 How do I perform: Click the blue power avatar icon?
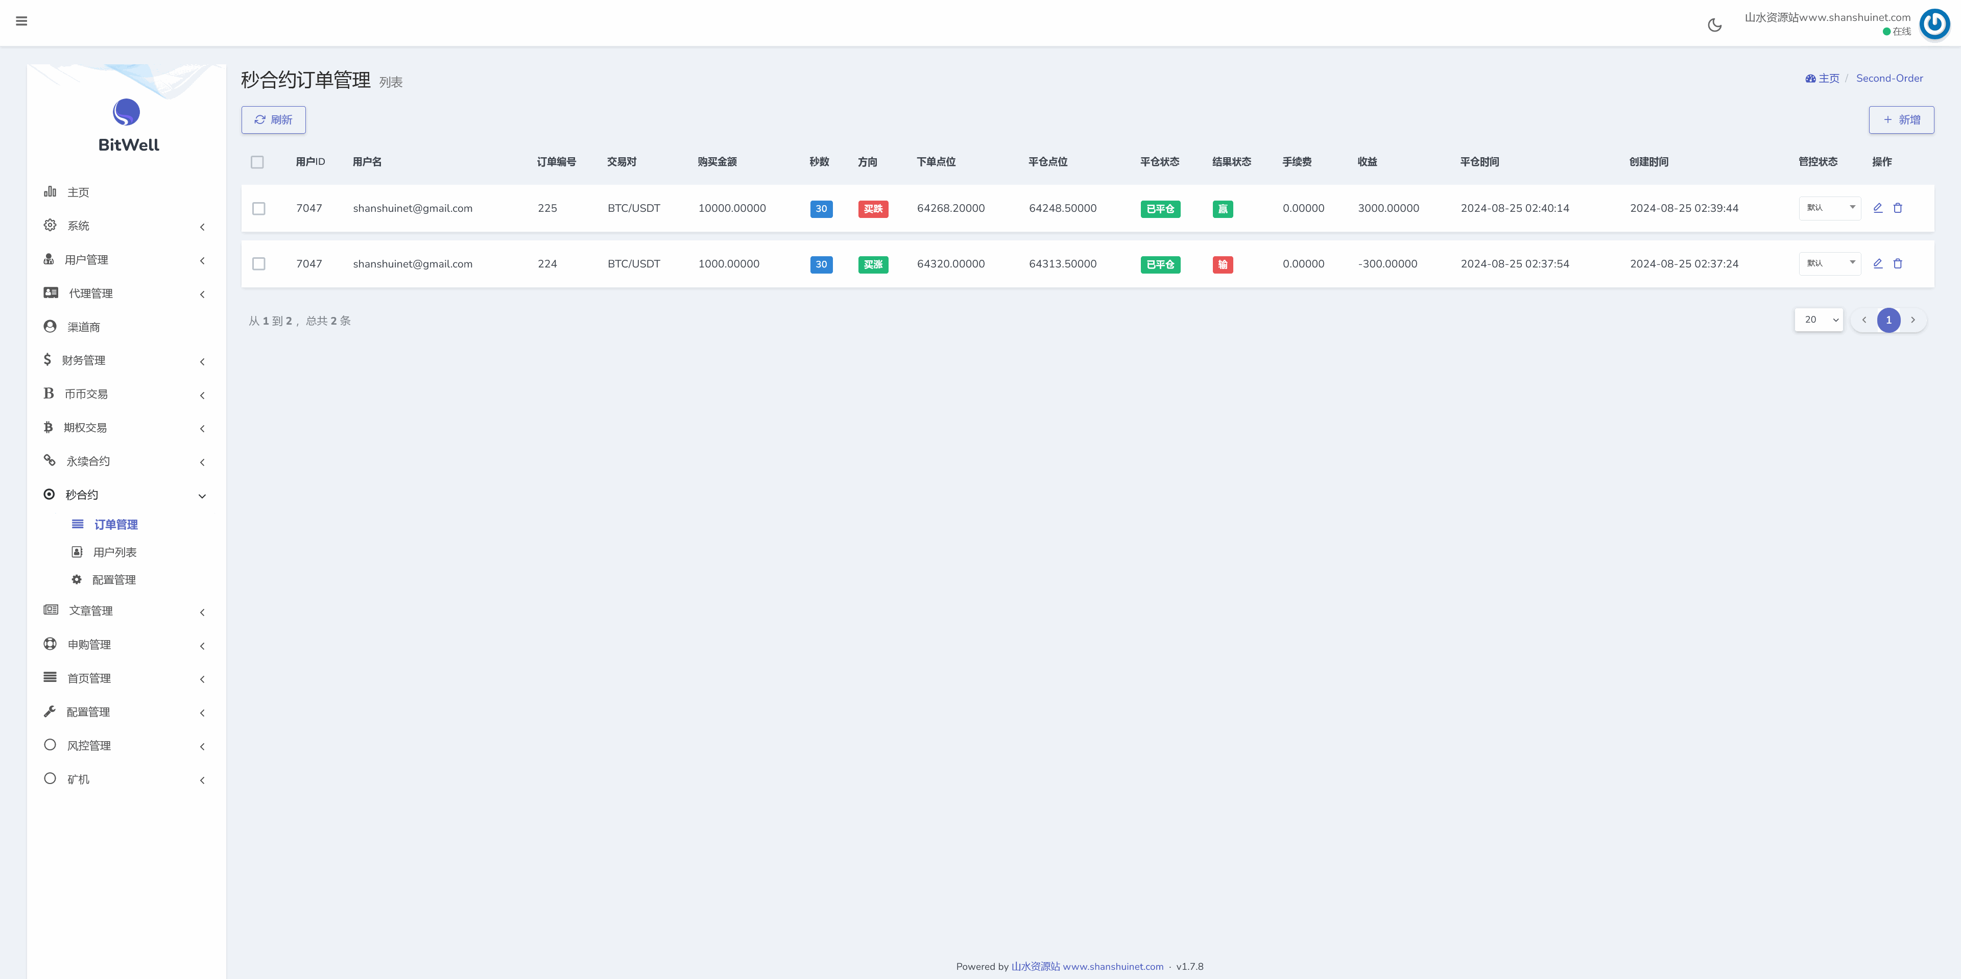(x=1934, y=25)
